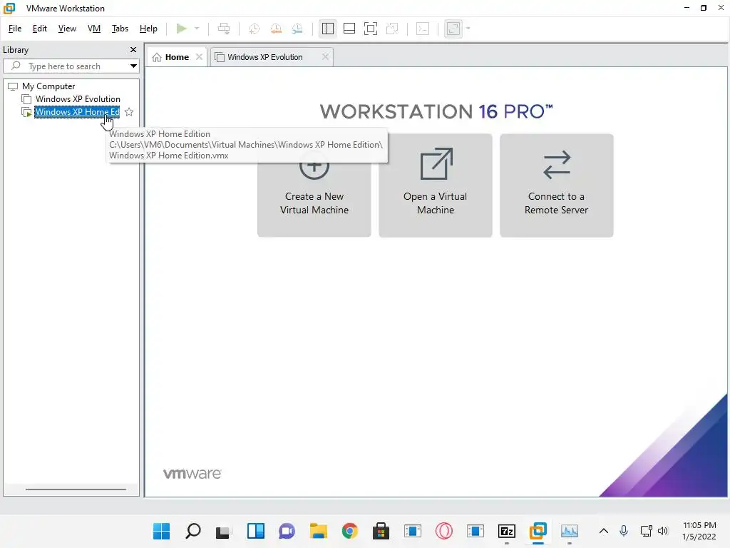Click the microphone tray icon
The image size is (730, 548).
click(624, 531)
